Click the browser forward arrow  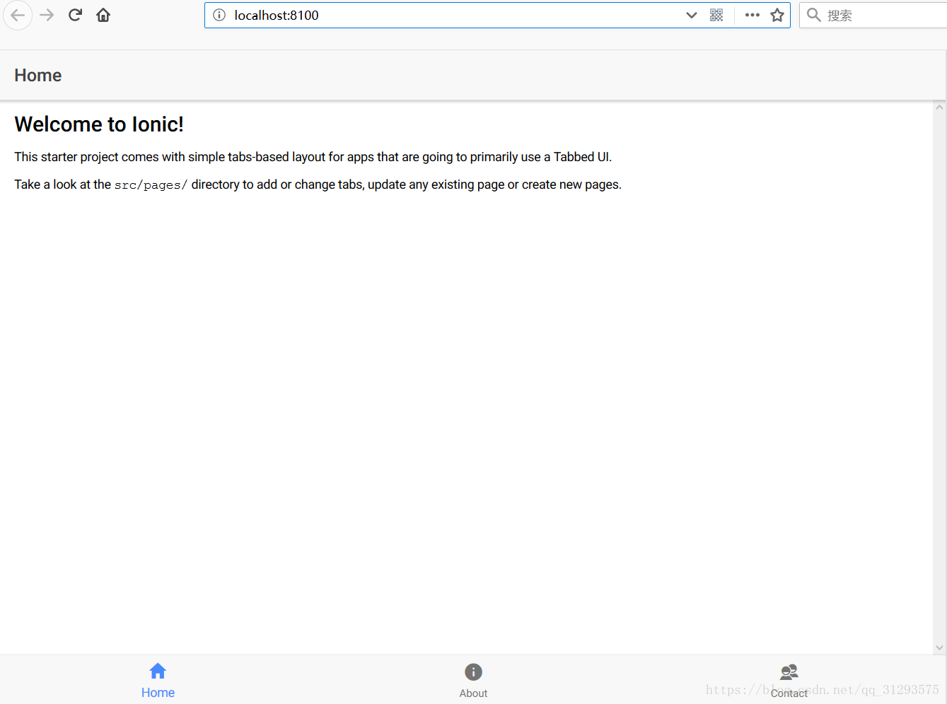click(47, 15)
